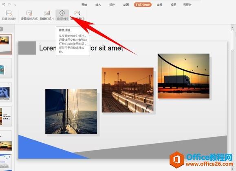
Task: Click the vertical scrollbar thumb on the right
Action: click(232, 40)
